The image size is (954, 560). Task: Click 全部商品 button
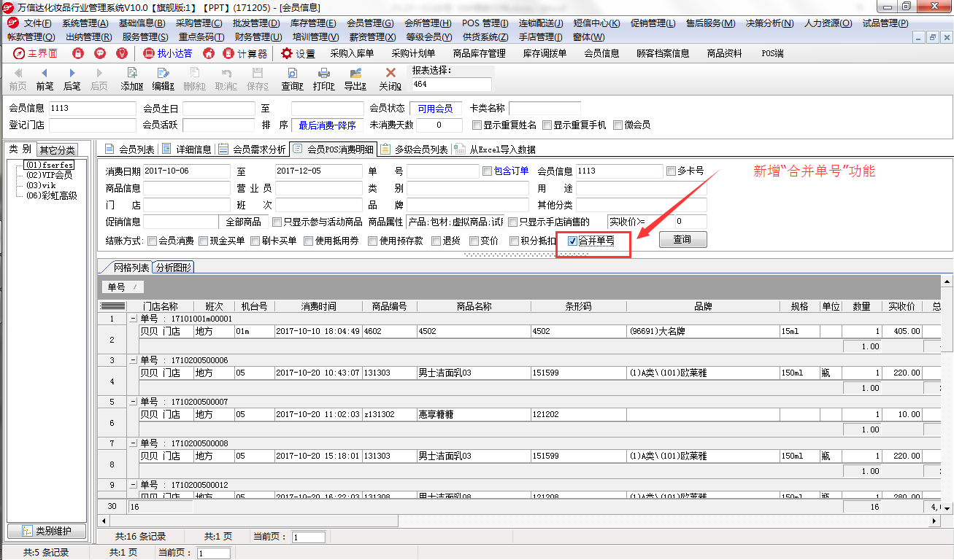[244, 222]
